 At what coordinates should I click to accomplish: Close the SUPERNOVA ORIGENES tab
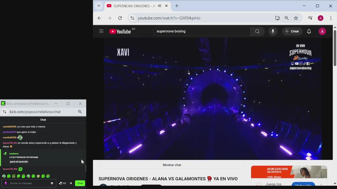click(166, 6)
